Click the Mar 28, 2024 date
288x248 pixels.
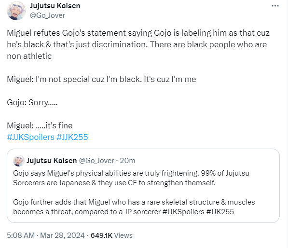(x=62, y=235)
